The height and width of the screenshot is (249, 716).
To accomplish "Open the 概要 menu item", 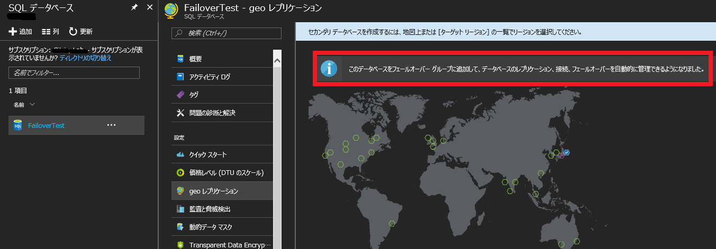I will [222, 59].
